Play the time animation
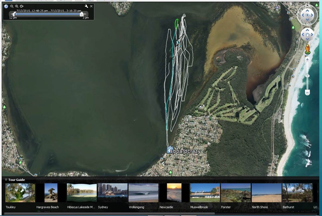322x216 pixels. tap(22, 6)
